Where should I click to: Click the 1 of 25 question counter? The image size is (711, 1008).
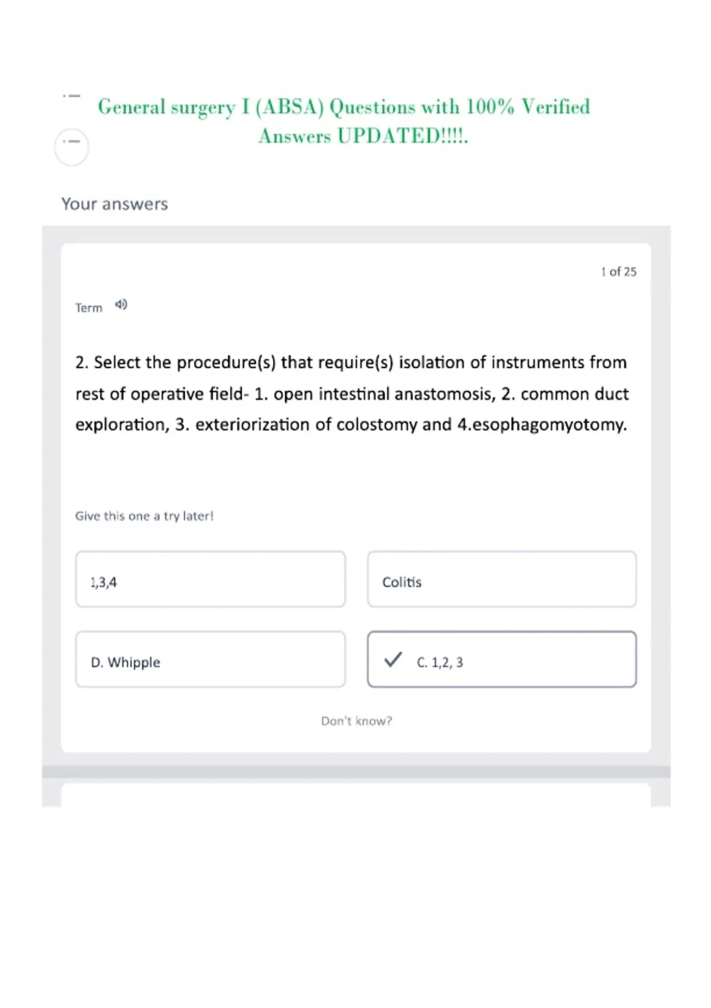click(619, 272)
